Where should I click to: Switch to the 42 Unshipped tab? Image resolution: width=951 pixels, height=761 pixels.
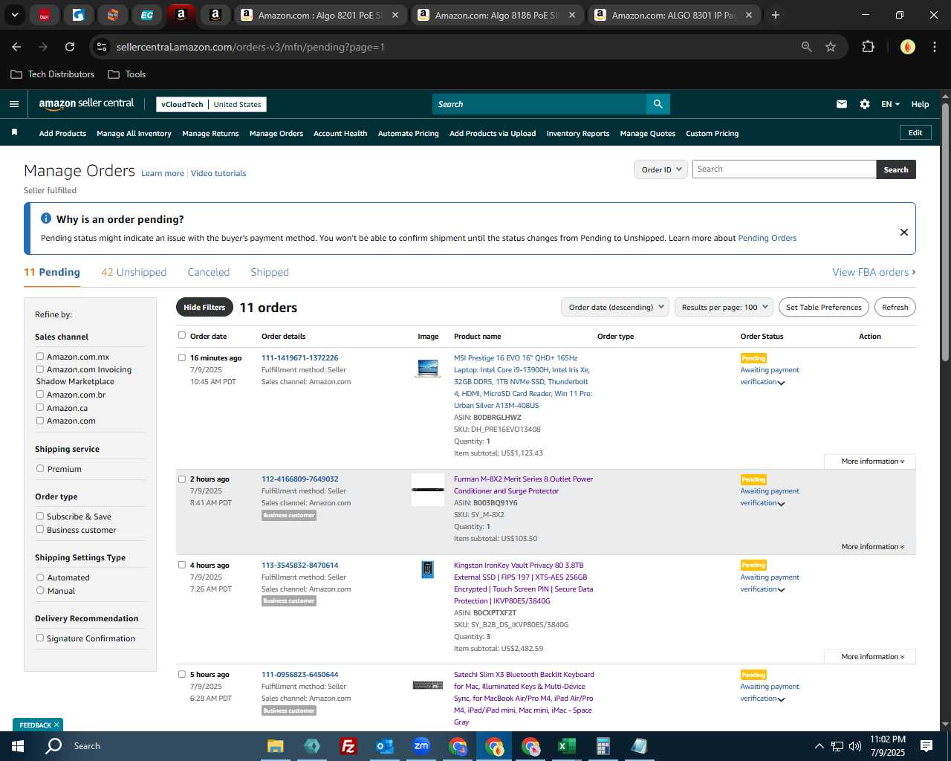point(134,272)
